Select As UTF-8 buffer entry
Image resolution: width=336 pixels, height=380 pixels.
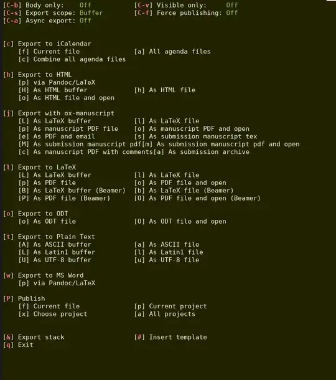pos(55,260)
